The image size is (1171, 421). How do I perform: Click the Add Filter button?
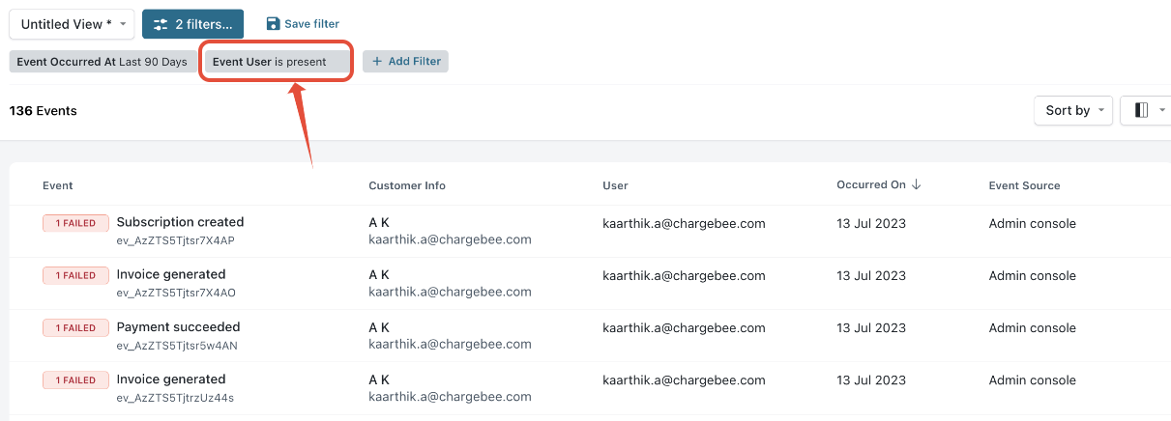pos(405,62)
